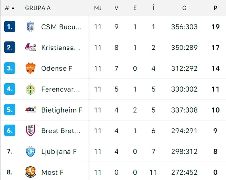Click the Brest Bretagne BBH shield logo
Screen dimensions: 226x180
point(30,130)
